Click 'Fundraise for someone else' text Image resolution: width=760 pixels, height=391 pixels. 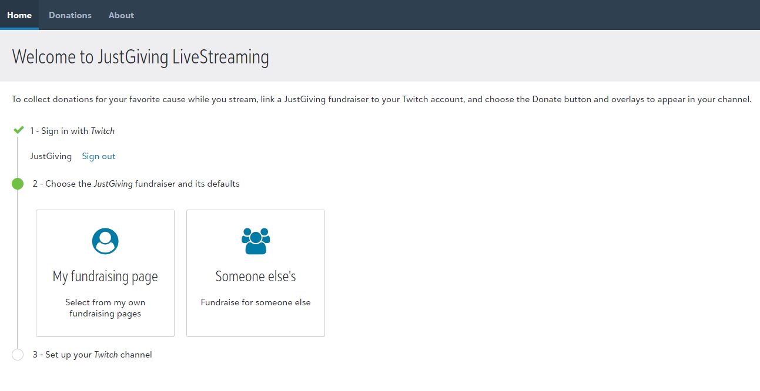coord(256,302)
